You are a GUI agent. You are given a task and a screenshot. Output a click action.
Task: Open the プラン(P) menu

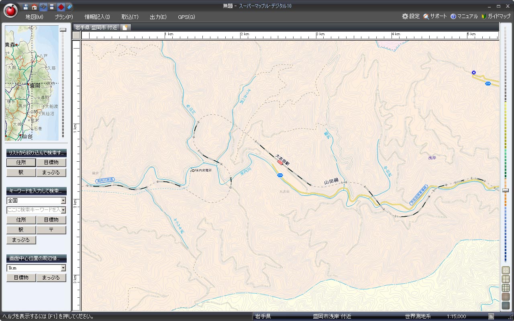click(x=64, y=17)
